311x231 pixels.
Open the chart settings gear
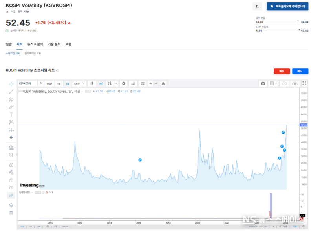(123, 83)
